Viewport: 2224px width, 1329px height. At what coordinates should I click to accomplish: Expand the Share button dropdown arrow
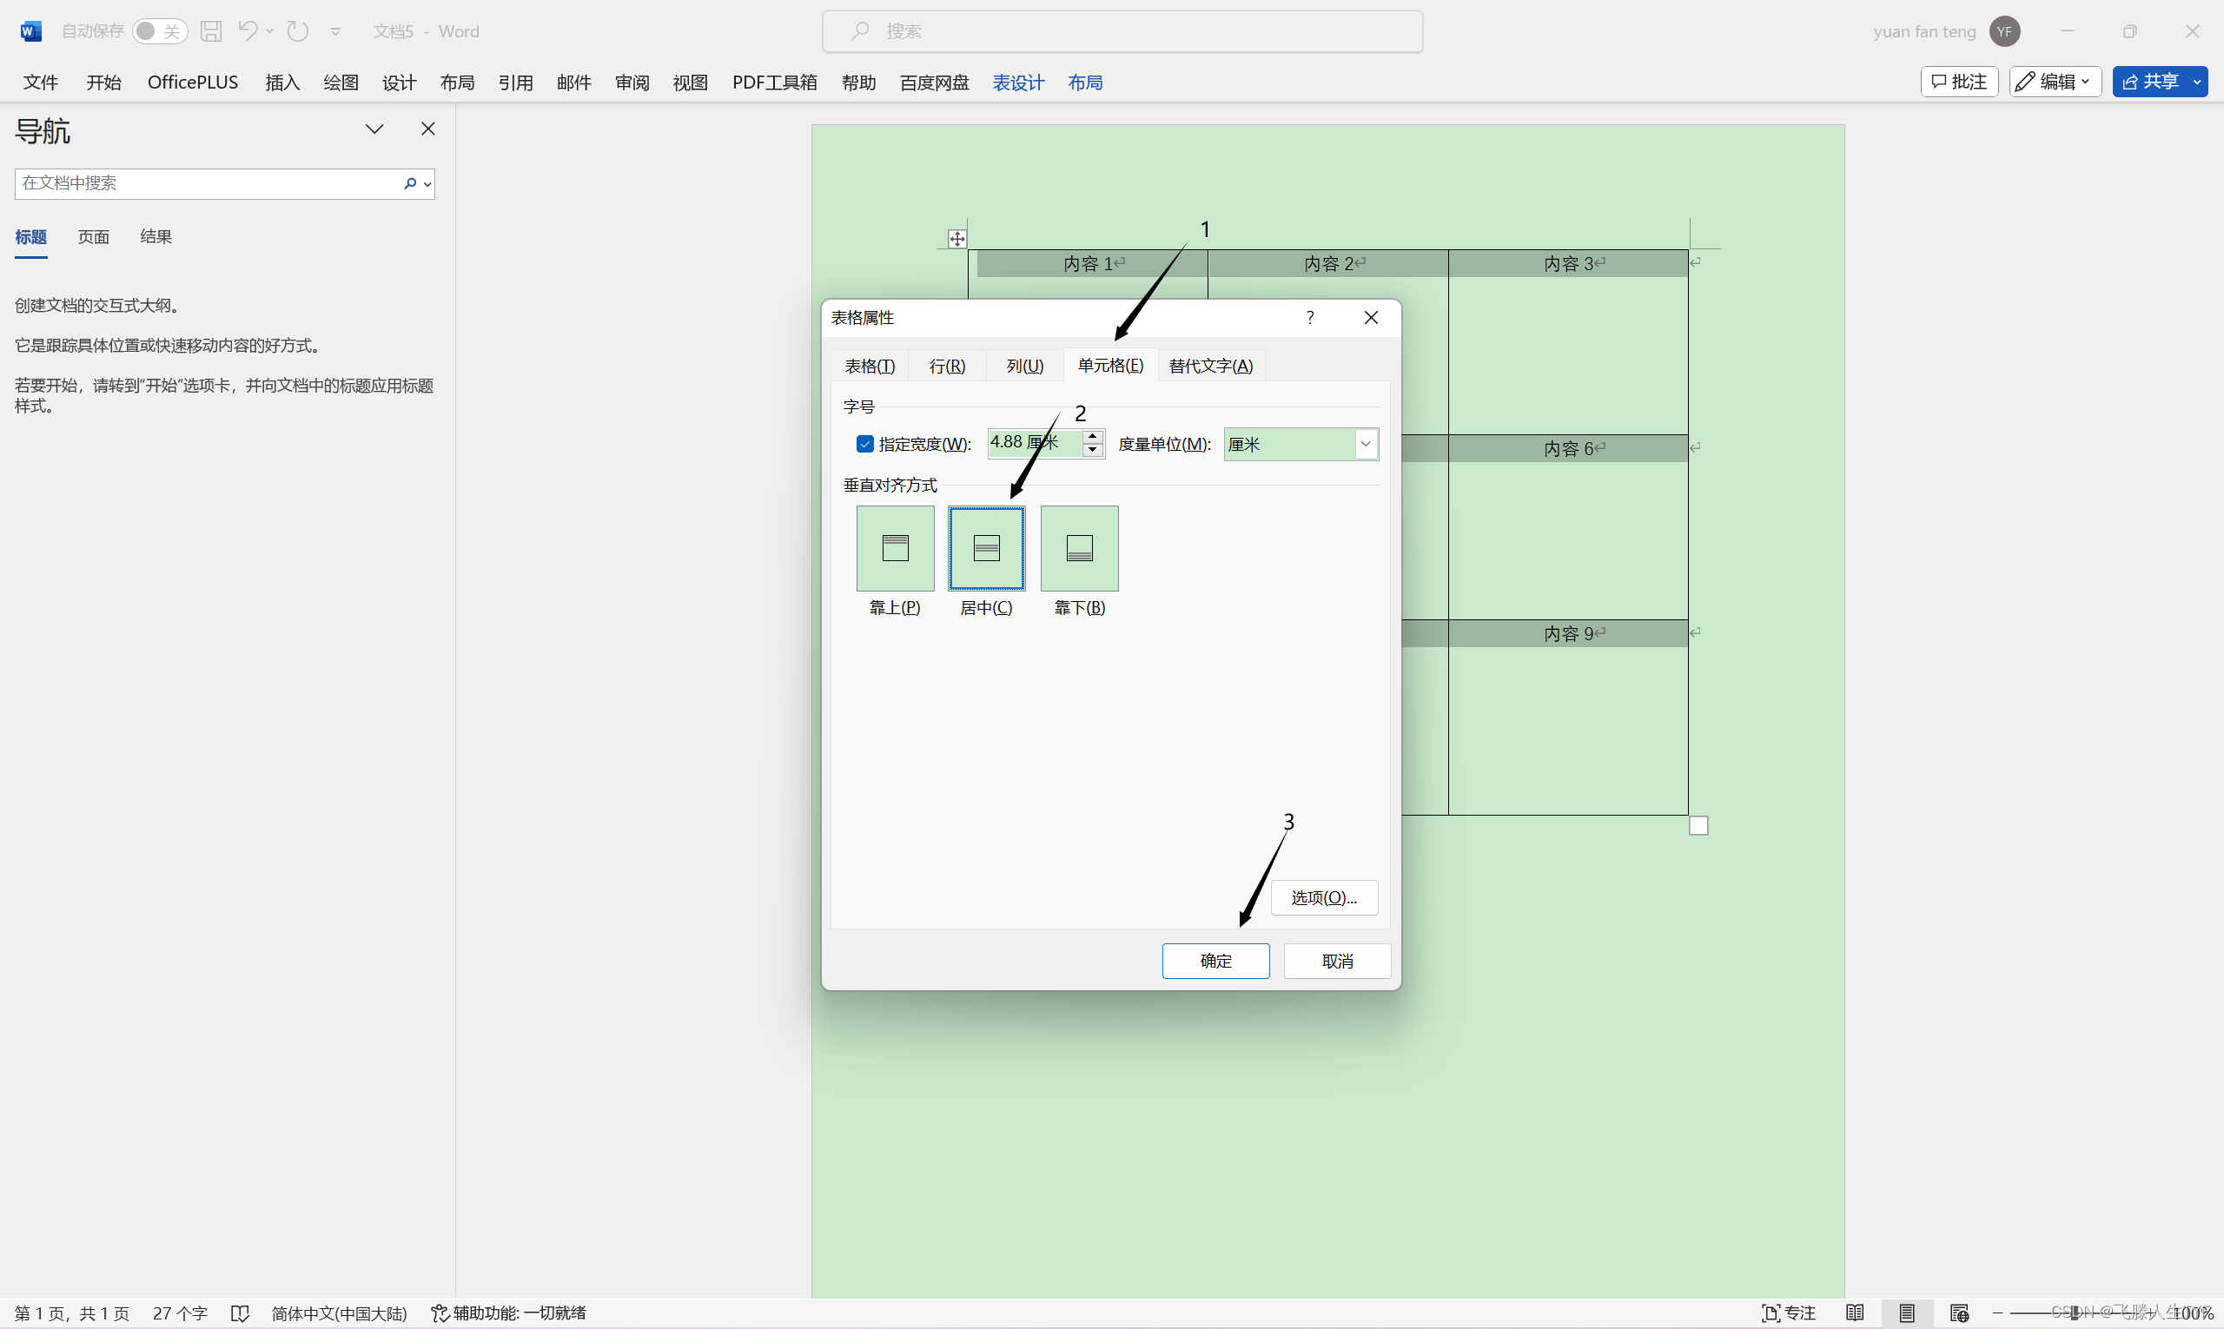(x=2197, y=82)
